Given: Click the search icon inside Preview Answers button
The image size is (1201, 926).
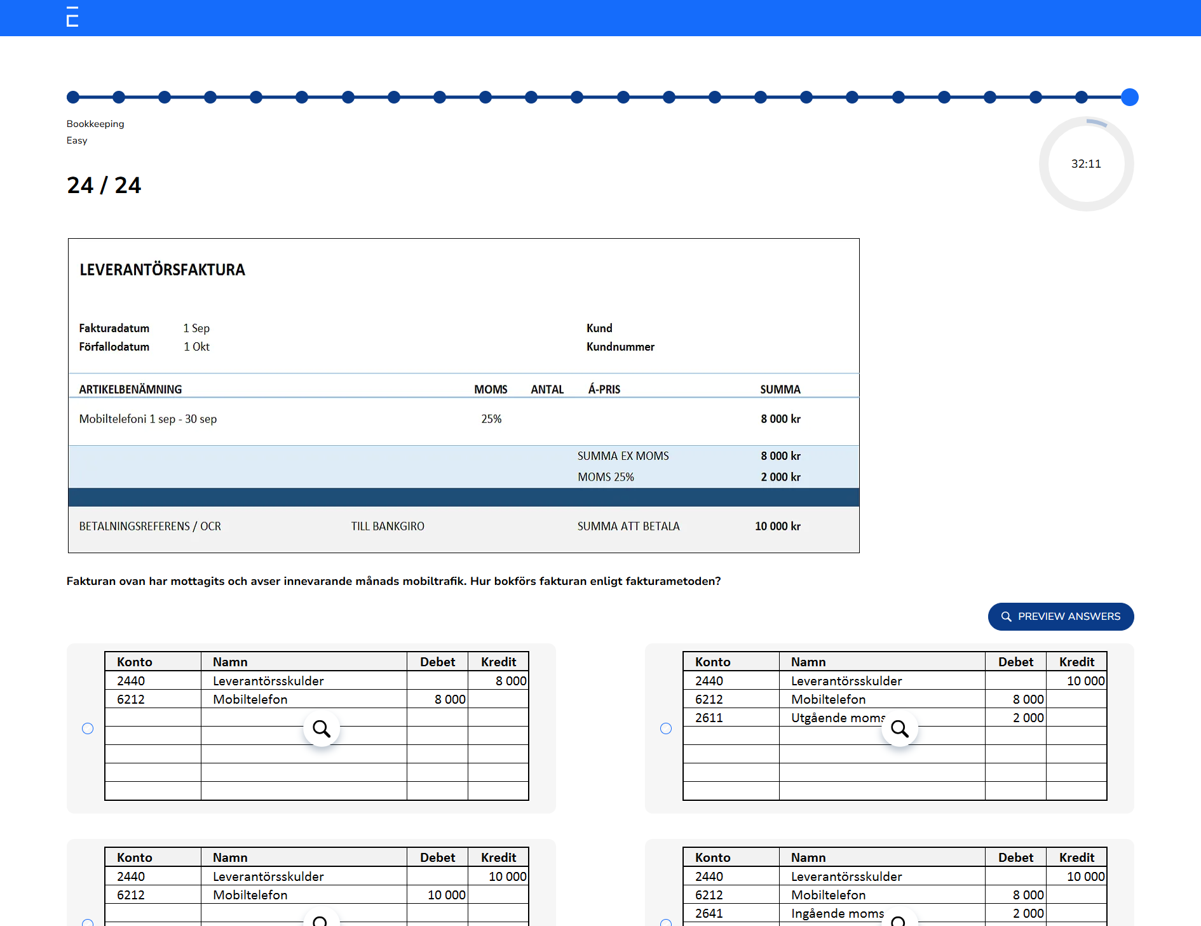Looking at the screenshot, I should (x=1006, y=617).
